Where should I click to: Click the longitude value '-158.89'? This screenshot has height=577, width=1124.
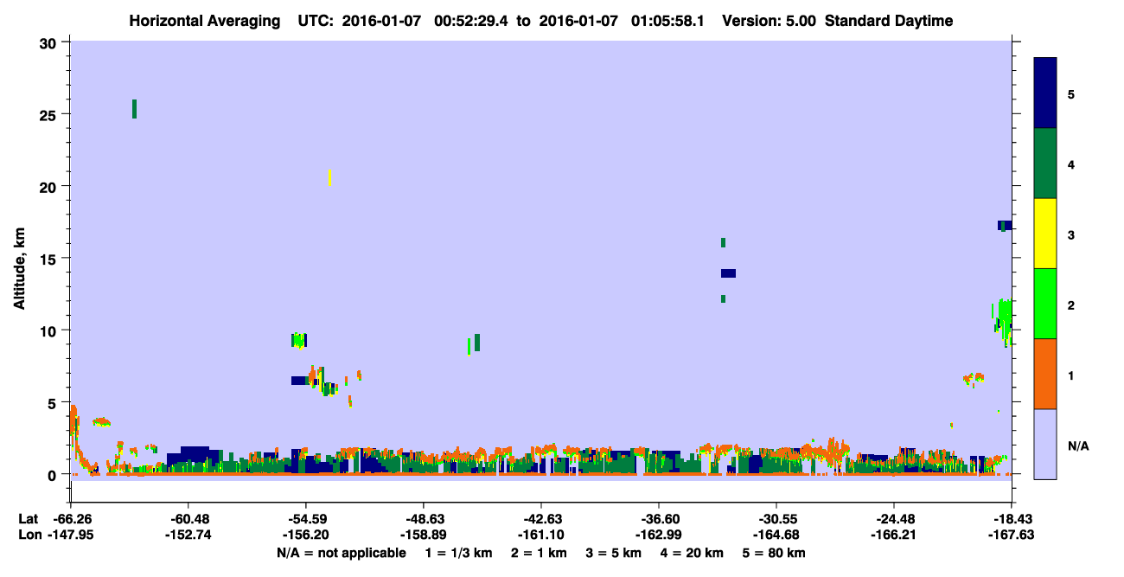(x=424, y=535)
